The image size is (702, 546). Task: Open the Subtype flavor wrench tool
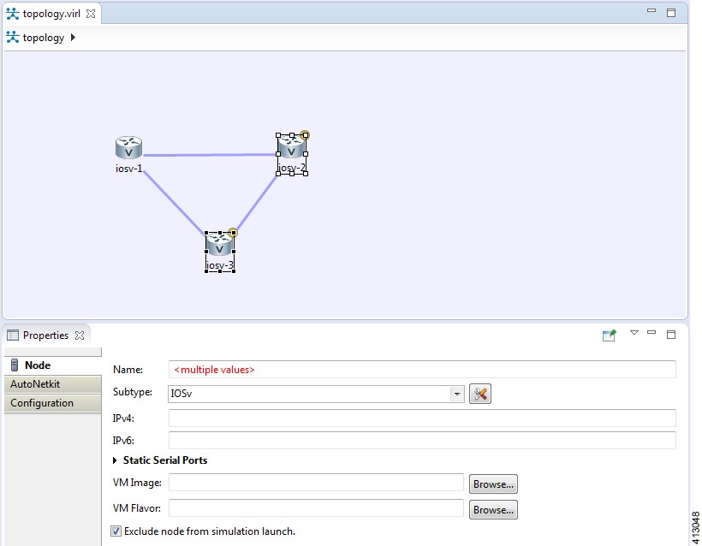(479, 394)
